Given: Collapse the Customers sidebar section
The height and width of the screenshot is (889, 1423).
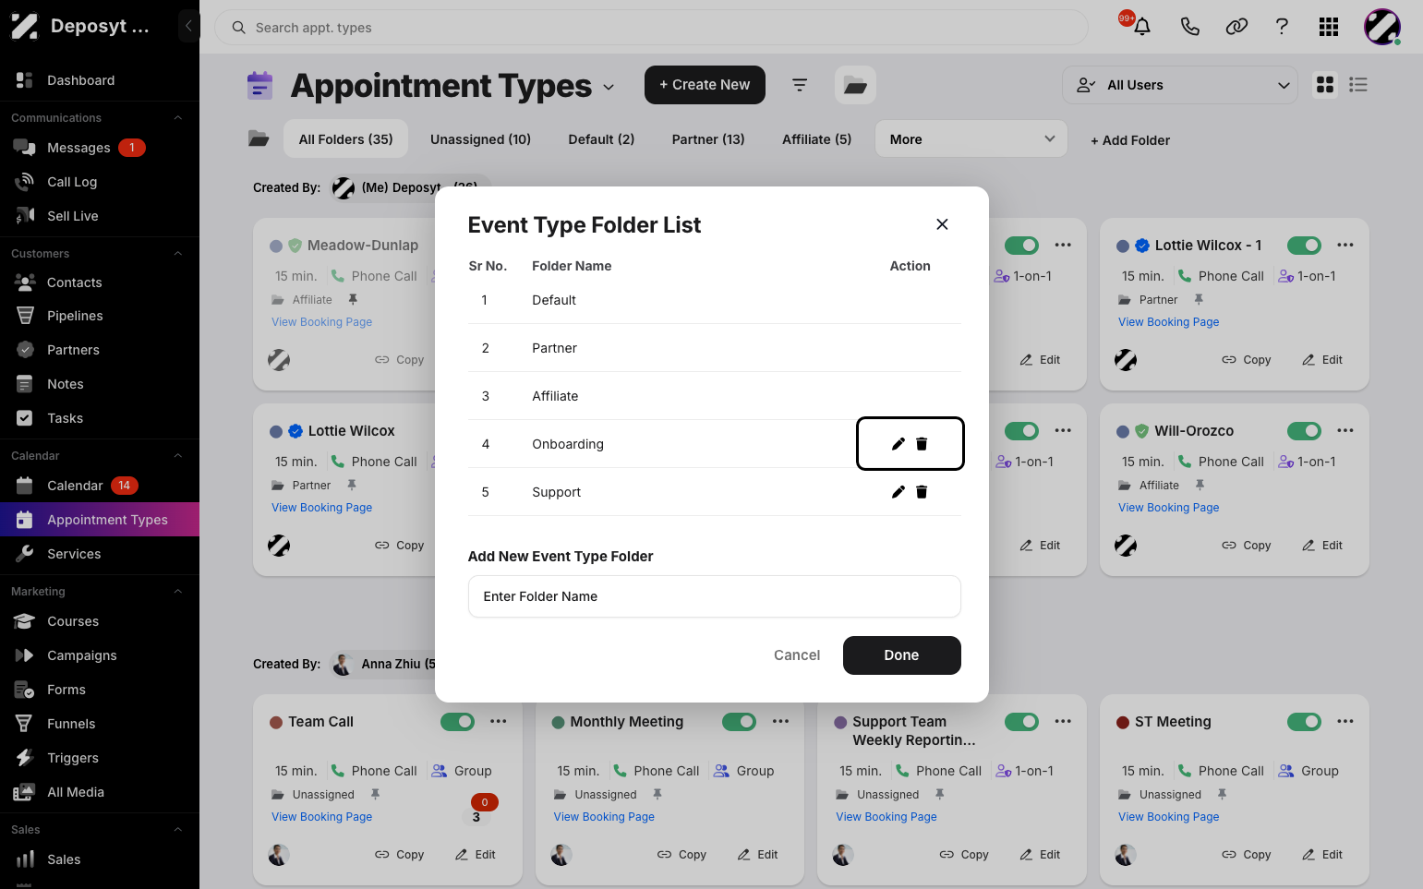Looking at the screenshot, I should click(178, 254).
